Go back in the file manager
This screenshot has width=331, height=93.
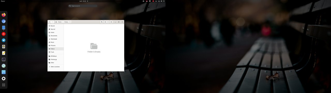point(49,22)
